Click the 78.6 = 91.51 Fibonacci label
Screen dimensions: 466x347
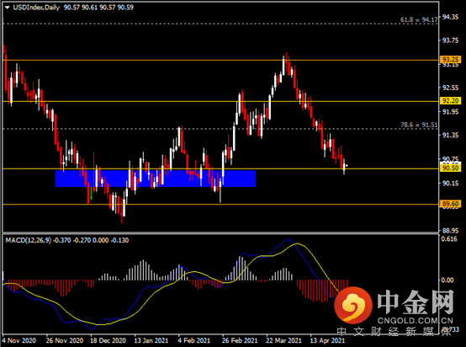[x=419, y=125]
